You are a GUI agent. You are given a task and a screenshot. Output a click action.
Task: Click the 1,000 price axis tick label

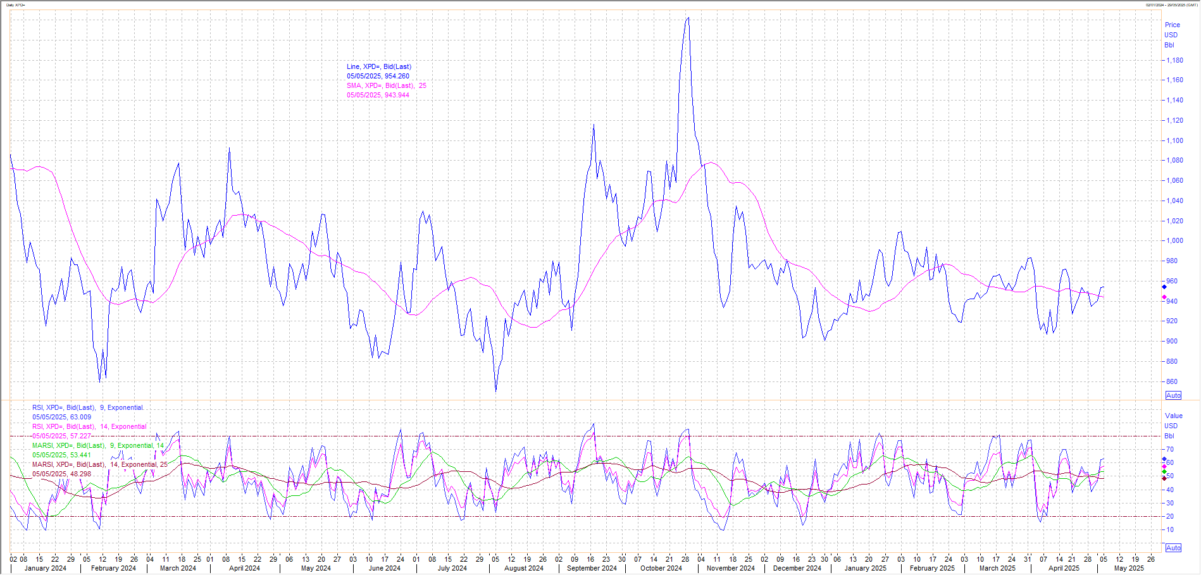pos(1175,240)
